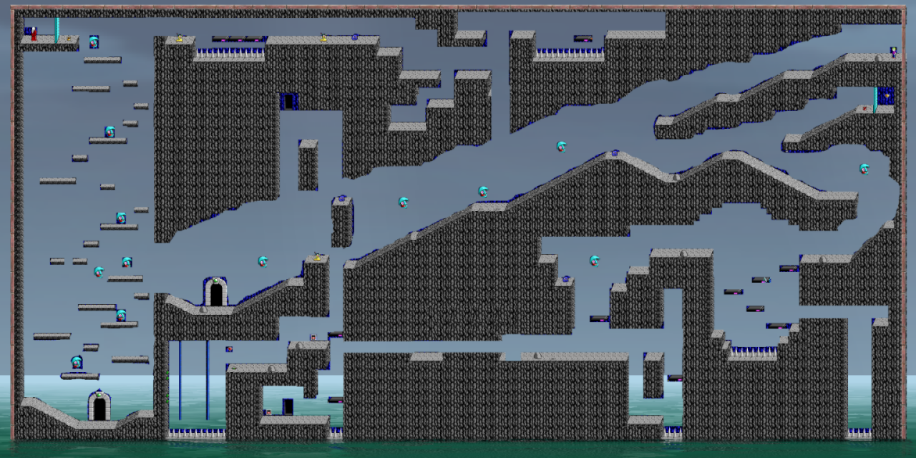Pick the cyan gem in the cavern beneath the long hill
The width and height of the screenshot is (916, 458).
click(595, 260)
